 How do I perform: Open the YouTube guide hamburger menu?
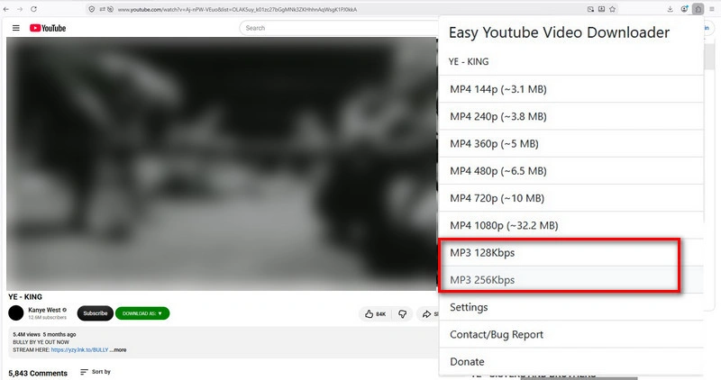(16, 28)
